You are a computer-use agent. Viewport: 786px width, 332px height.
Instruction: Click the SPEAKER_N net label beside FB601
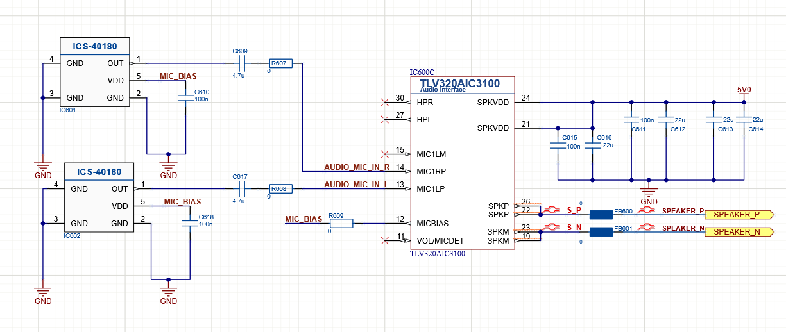683,228
